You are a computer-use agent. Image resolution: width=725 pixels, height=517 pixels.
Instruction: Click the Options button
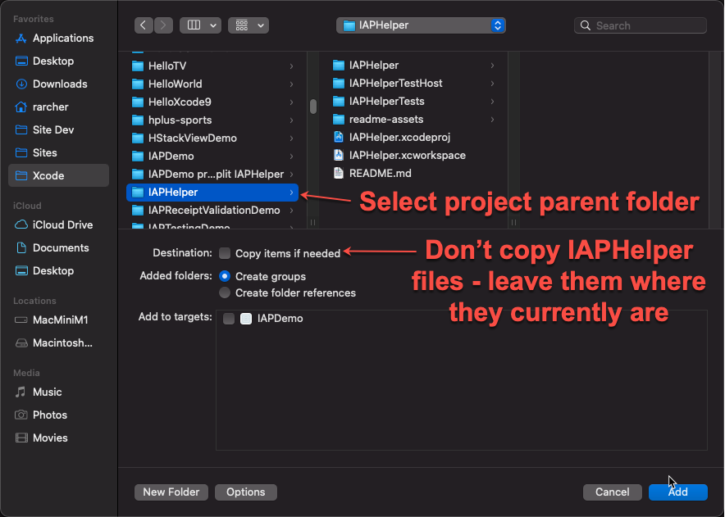246,492
